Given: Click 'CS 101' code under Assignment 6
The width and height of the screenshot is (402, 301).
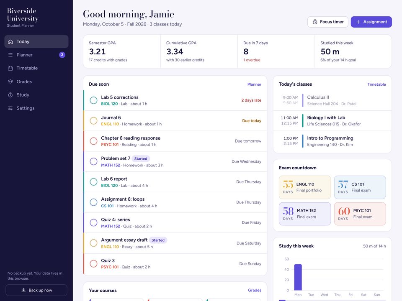Looking at the screenshot, I should pos(107,206).
